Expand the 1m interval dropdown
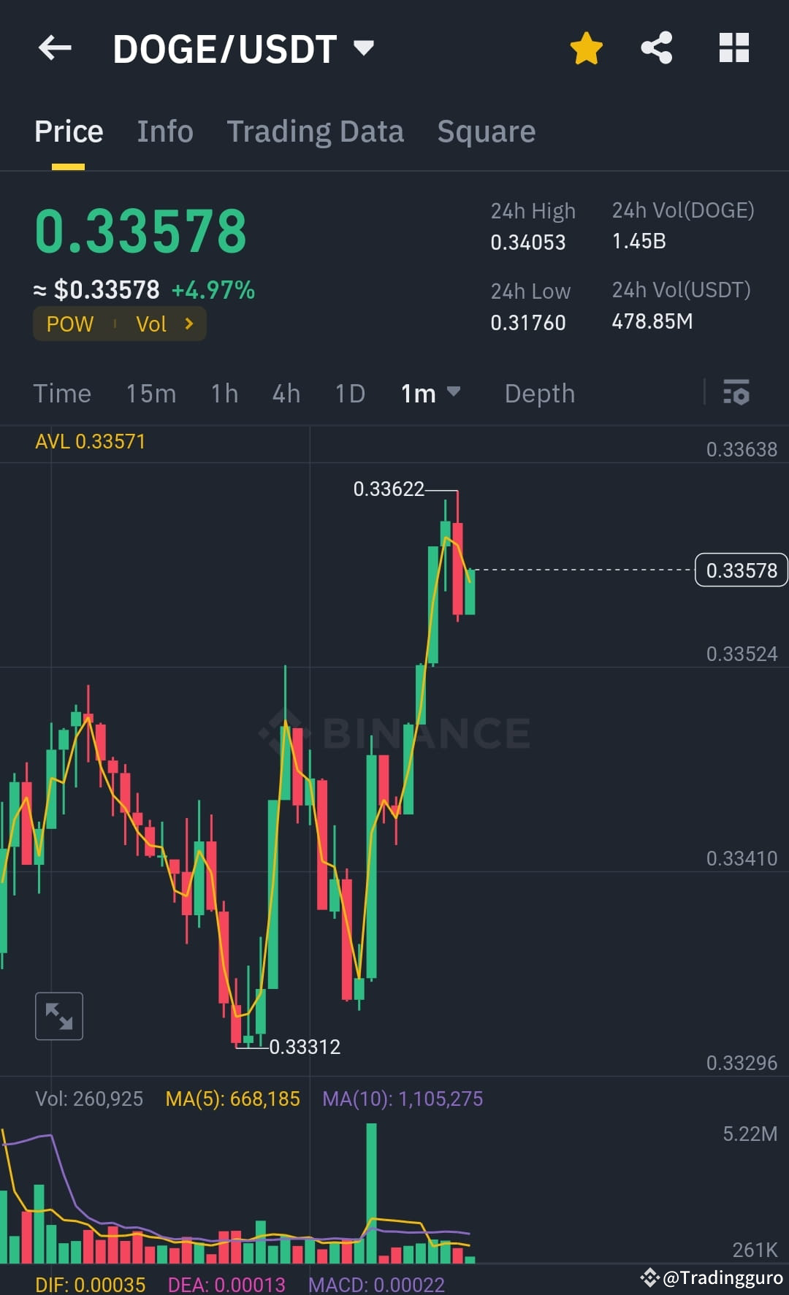Image resolution: width=789 pixels, height=1295 pixels. 430,394
